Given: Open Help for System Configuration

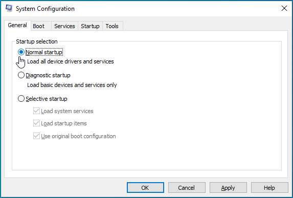Looking at the screenshot, I should pos(269,188).
